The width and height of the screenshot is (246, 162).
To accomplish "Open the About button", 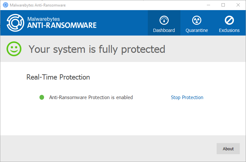I will 228,149.
